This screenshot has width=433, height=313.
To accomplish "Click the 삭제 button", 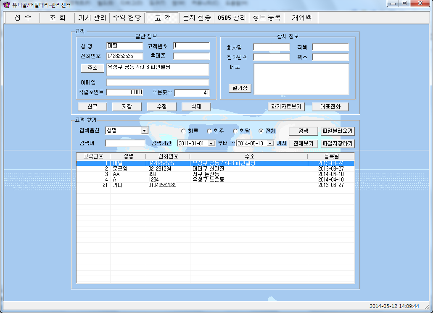I will coord(195,107).
